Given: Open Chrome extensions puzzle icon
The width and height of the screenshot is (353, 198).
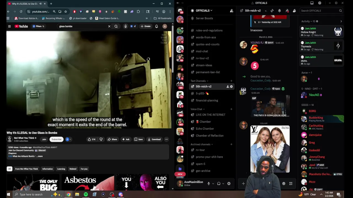Looking at the screenshot, I should [x=138, y=12].
